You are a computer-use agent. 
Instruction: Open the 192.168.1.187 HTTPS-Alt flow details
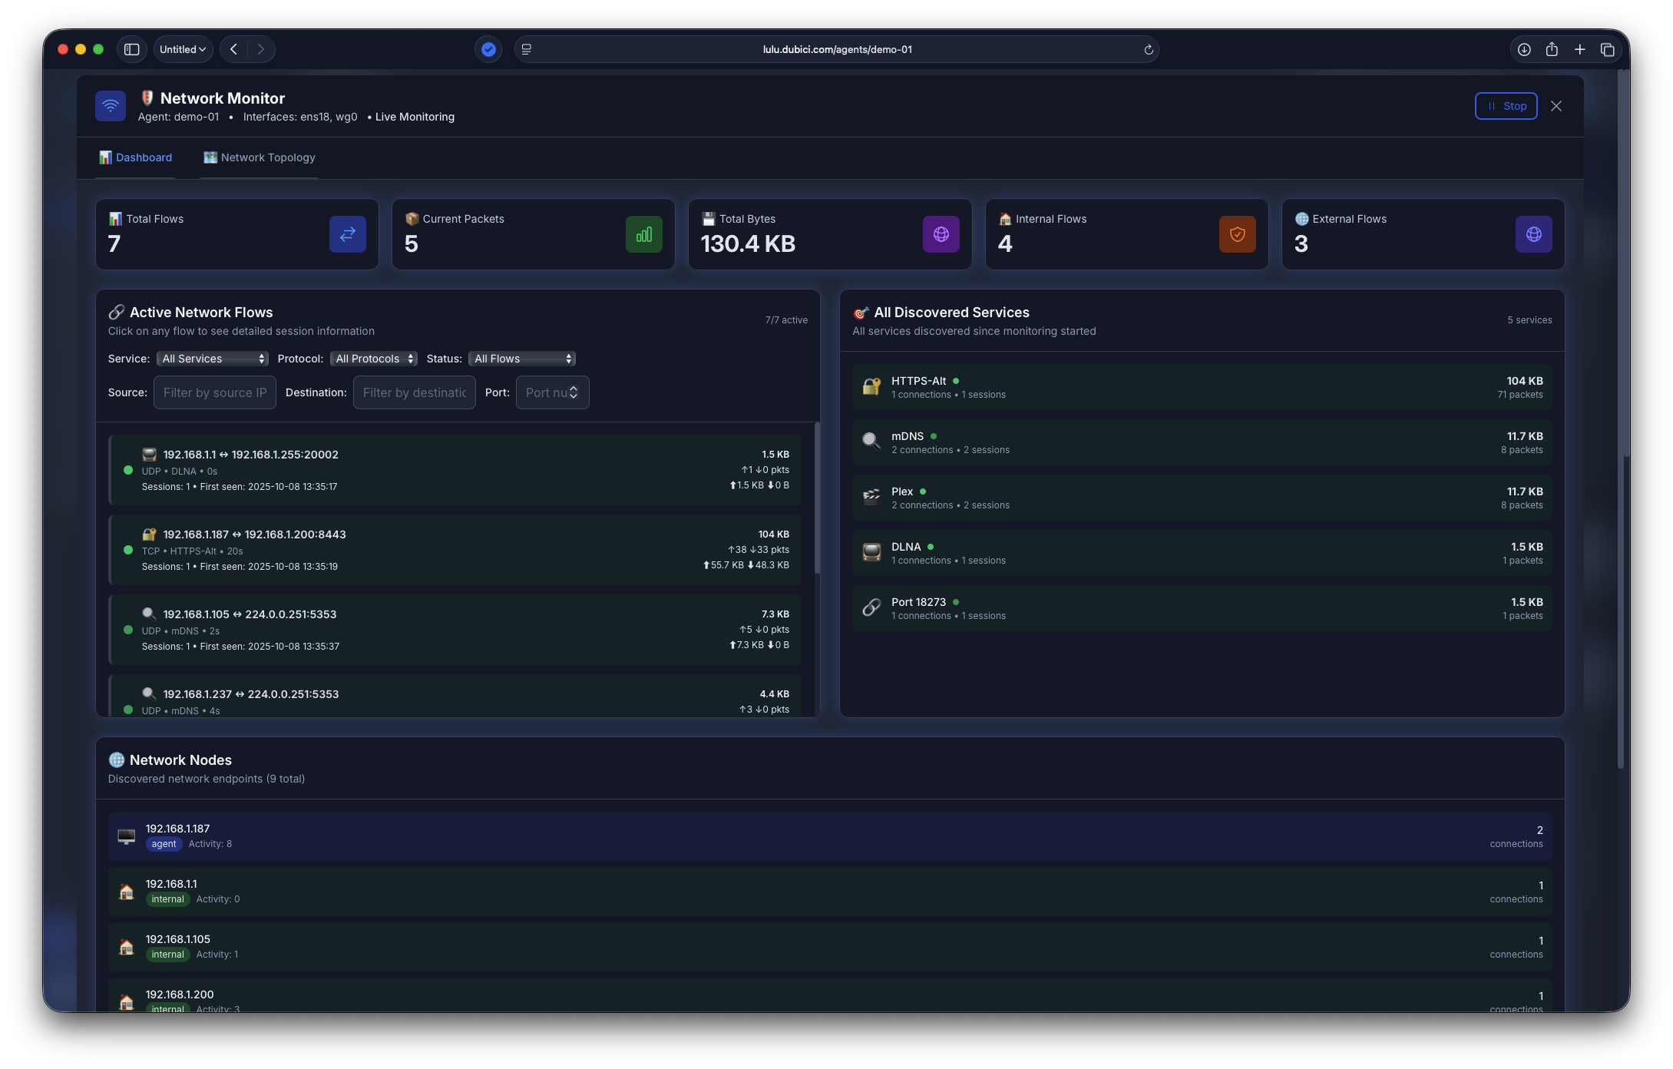[x=456, y=550]
